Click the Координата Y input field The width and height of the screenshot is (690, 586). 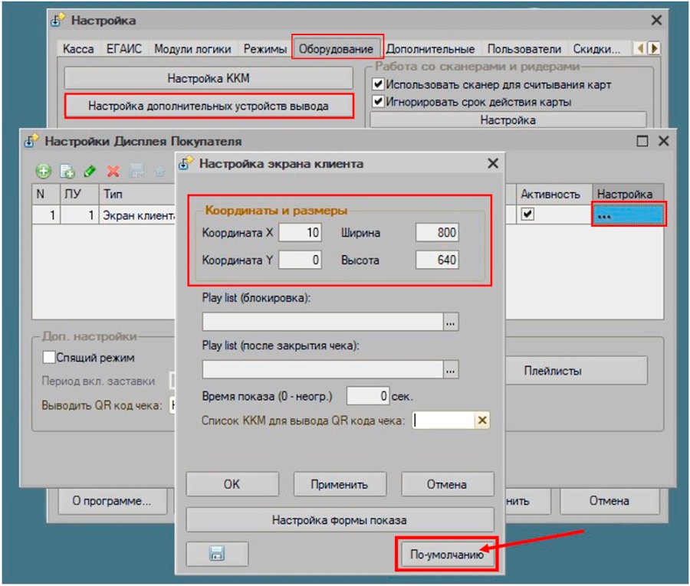tap(300, 260)
